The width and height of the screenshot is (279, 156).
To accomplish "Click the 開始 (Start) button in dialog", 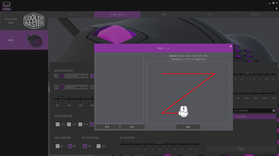I will point(188,127).
